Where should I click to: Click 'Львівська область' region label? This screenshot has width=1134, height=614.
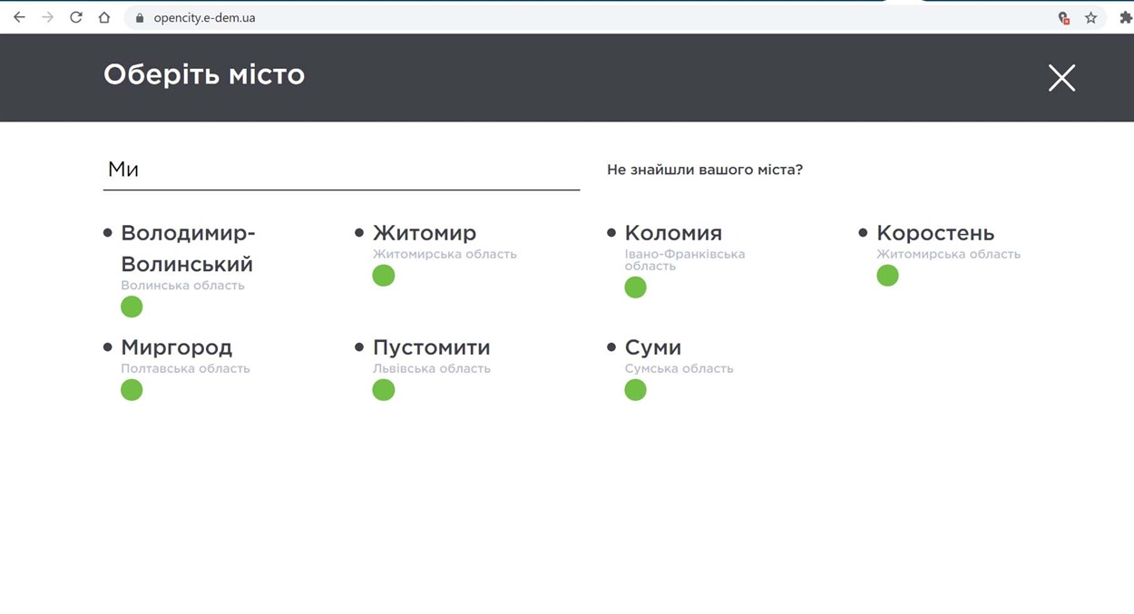432,368
